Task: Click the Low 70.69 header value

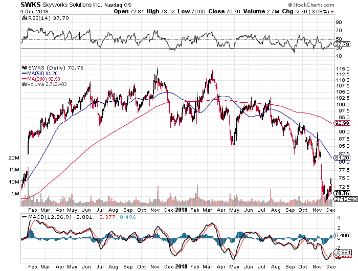Action: (x=191, y=11)
